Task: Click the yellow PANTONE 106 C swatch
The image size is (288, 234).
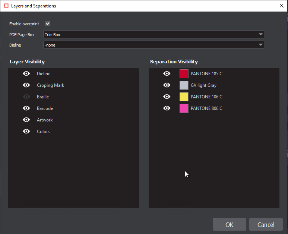Action: click(x=184, y=97)
